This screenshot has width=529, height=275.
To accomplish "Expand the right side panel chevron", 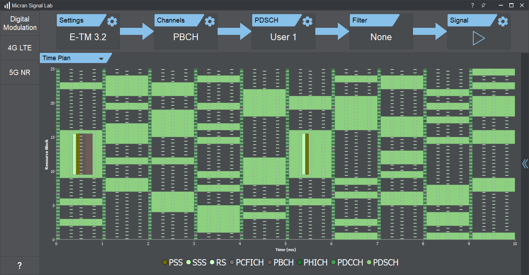I will click(525, 163).
